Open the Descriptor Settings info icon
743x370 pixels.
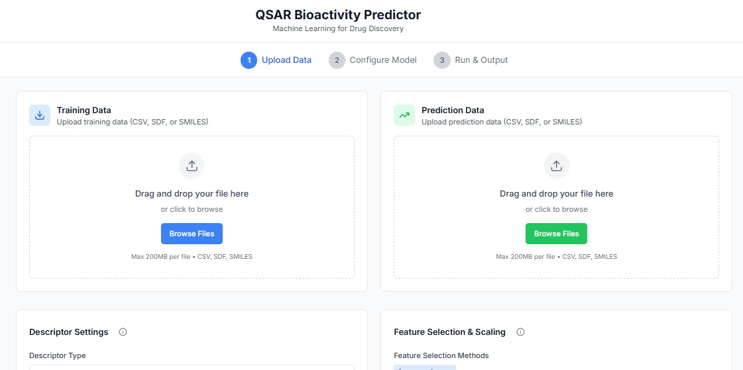pyautogui.click(x=123, y=332)
